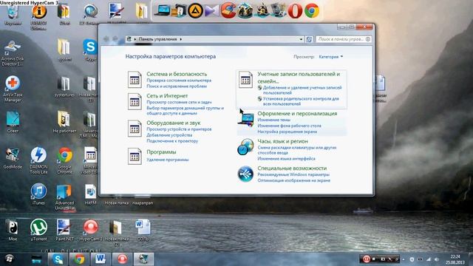Click Добавление устройства link
Image resolution: width=473 pixels, height=266 pixels.
[169, 135]
